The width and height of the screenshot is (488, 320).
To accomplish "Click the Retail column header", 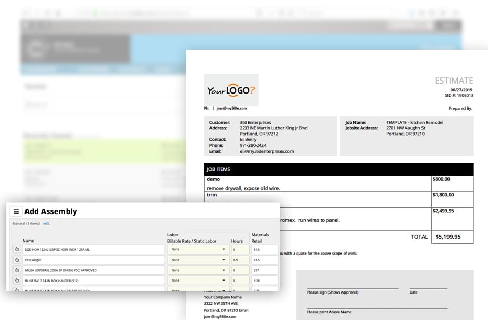I will point(256,241).
